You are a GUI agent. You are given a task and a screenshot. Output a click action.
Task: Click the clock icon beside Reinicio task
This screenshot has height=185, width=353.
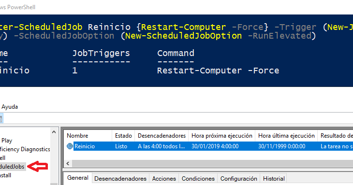tap(70, 146)
